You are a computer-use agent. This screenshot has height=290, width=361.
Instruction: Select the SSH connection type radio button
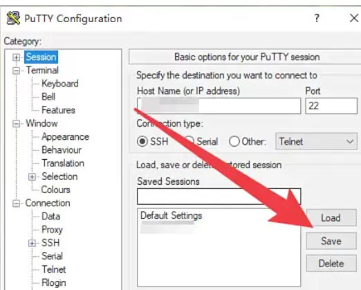[142, 141]
